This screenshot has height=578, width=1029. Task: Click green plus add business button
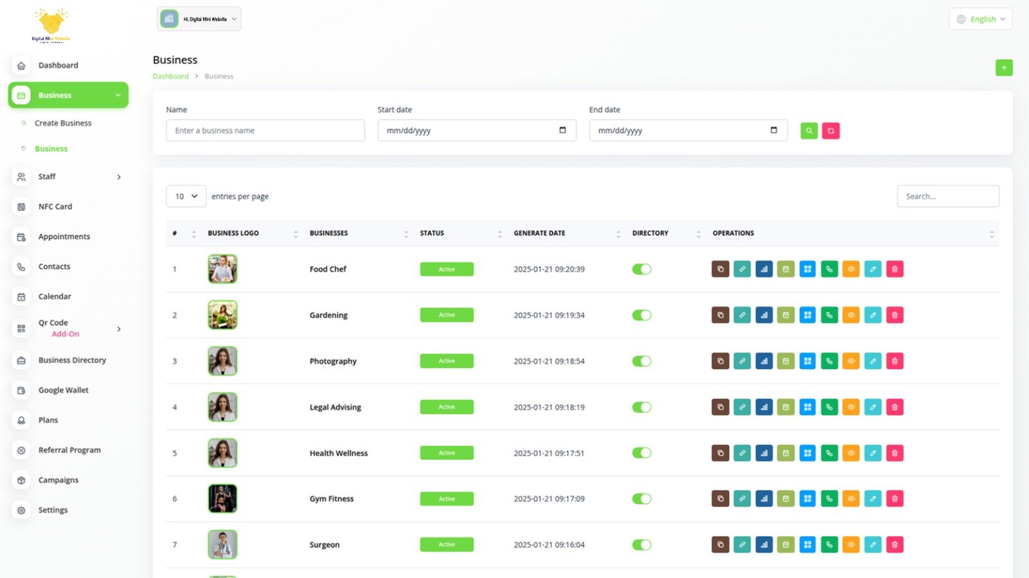coord(1004,68)
